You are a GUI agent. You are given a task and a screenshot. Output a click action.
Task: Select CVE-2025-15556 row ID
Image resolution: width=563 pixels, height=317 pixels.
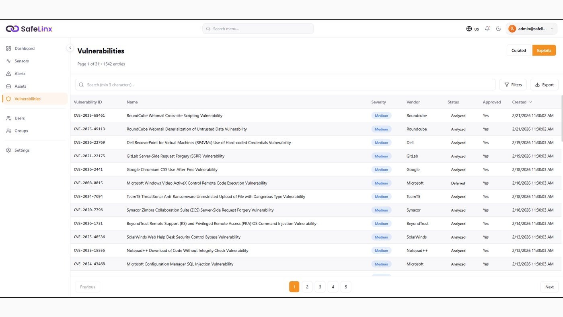[x=89, y=250]
